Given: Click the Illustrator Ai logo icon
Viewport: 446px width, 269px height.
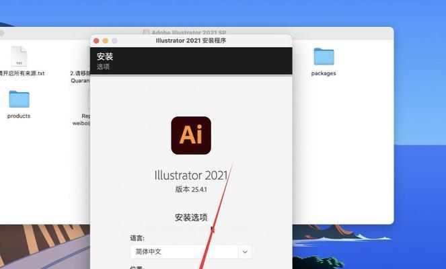Looking at the screenshot, I should [x=191, y=135].
